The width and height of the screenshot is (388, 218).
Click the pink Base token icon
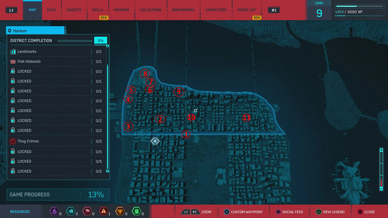(87, 211)
